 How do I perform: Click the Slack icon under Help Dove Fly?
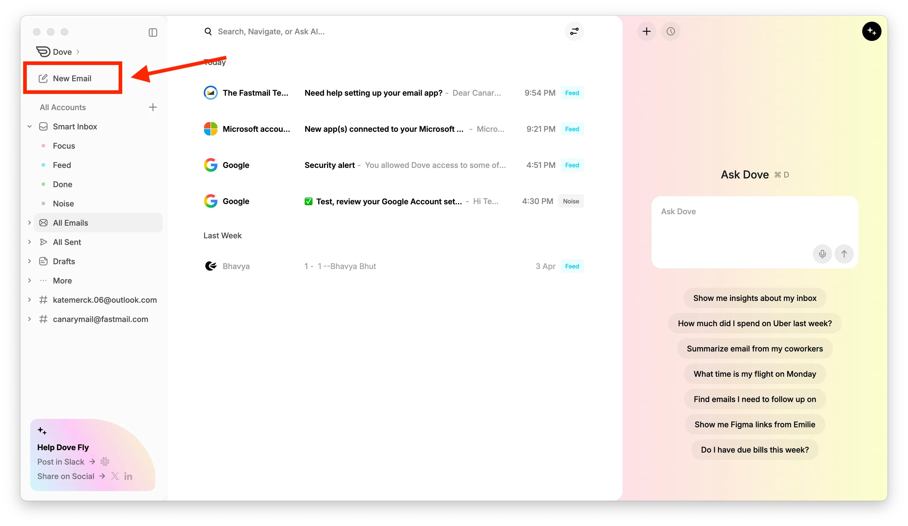(105, 462)
